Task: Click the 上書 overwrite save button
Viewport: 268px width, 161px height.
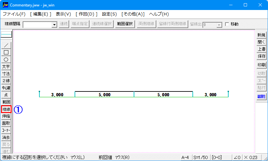Action: click(x=261, y=49)
